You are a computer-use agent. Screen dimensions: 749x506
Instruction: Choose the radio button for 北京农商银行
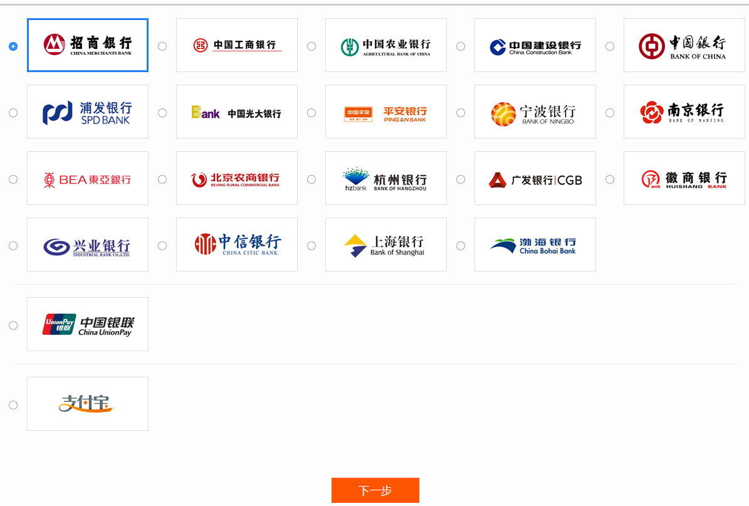pos(162,179)
